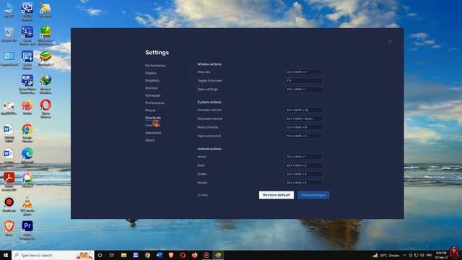462x260 pixels.
Task: Open the Help link in Settings
Action: (x=203, y=195)
